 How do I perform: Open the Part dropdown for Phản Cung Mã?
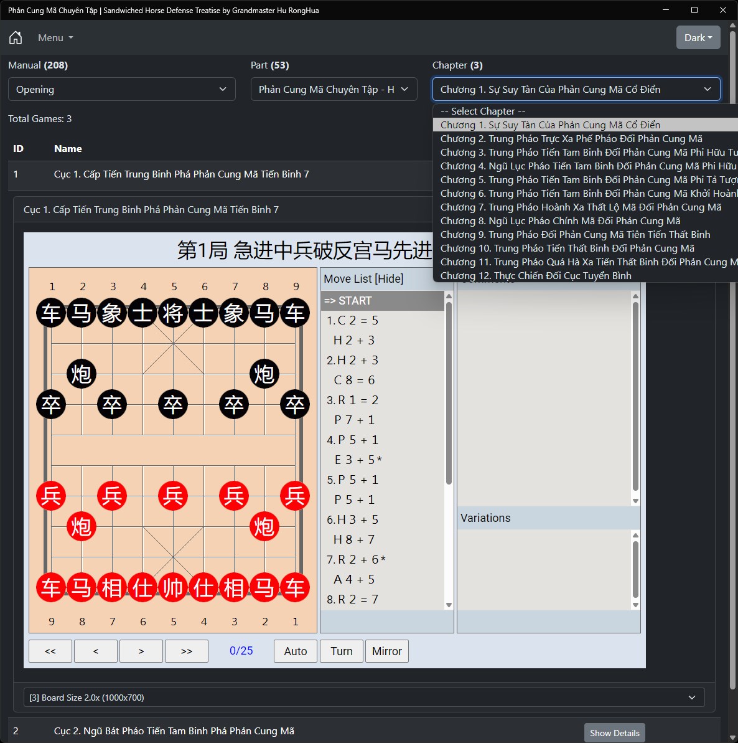click(334, 89)
